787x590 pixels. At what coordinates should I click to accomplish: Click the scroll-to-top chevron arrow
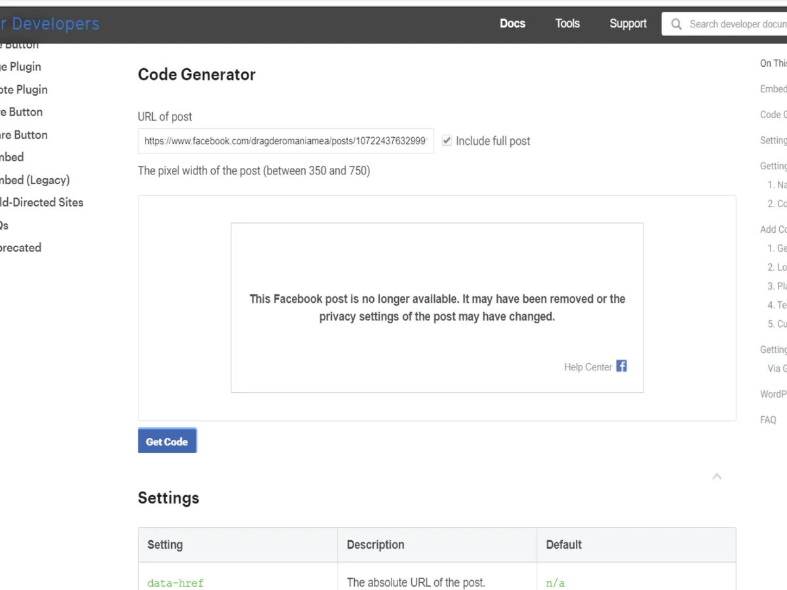[717, 477]
